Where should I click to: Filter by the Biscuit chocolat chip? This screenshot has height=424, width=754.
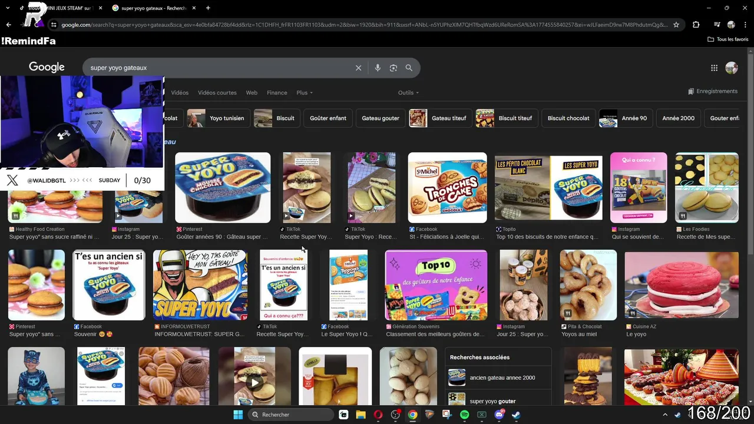pos(568,118)
